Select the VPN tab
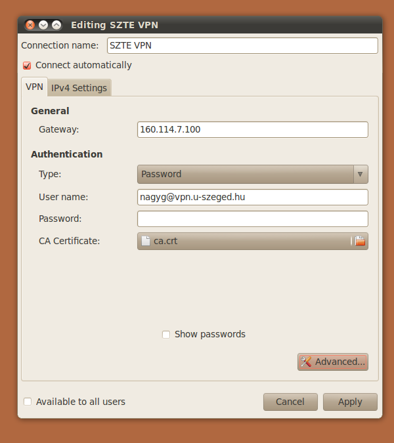The width and height of the screenshot is (394, 443). [35, 87]
